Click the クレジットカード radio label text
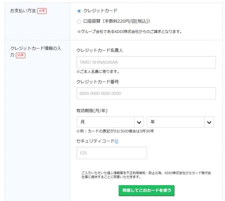The width and height of the screenshot is (225, 201). (100, 11)
